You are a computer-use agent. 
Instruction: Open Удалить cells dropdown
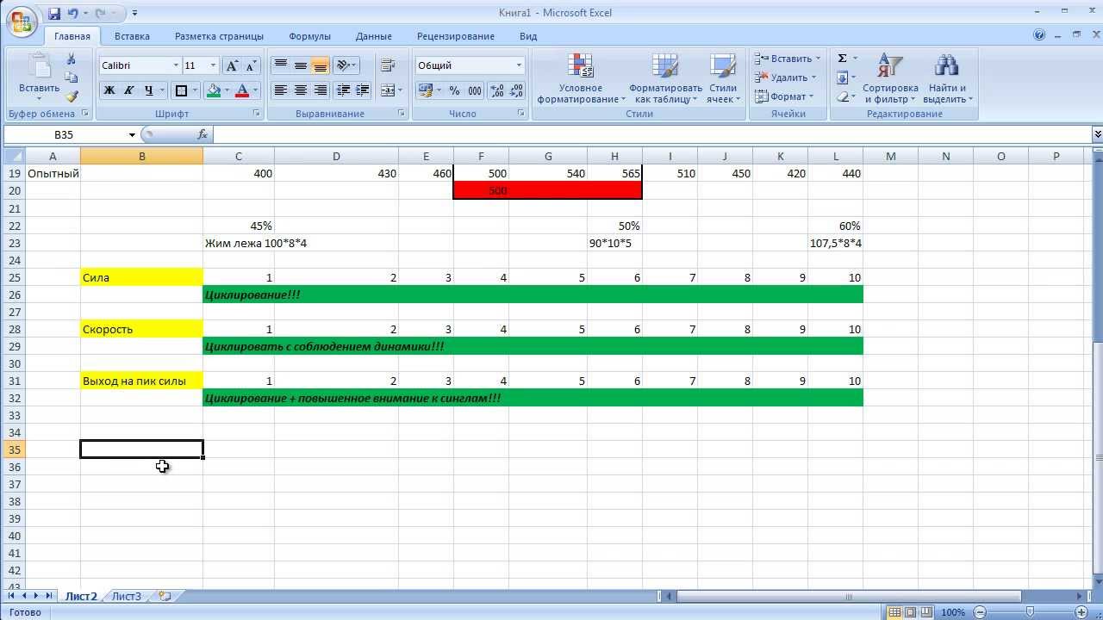785,77
